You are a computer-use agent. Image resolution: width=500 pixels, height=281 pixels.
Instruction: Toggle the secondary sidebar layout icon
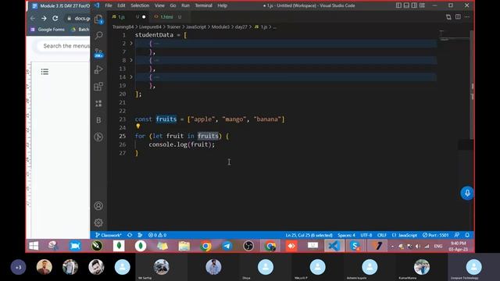414,5
